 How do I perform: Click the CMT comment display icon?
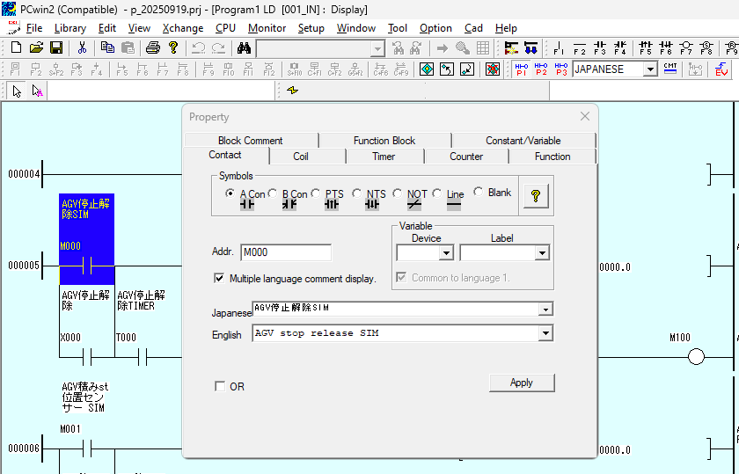point(670,69)
